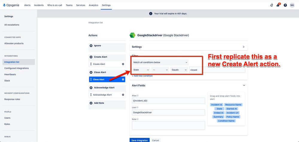299x142 pixels.
Task: Grab reorder handle of Create Alert rule
Action: 91,64
